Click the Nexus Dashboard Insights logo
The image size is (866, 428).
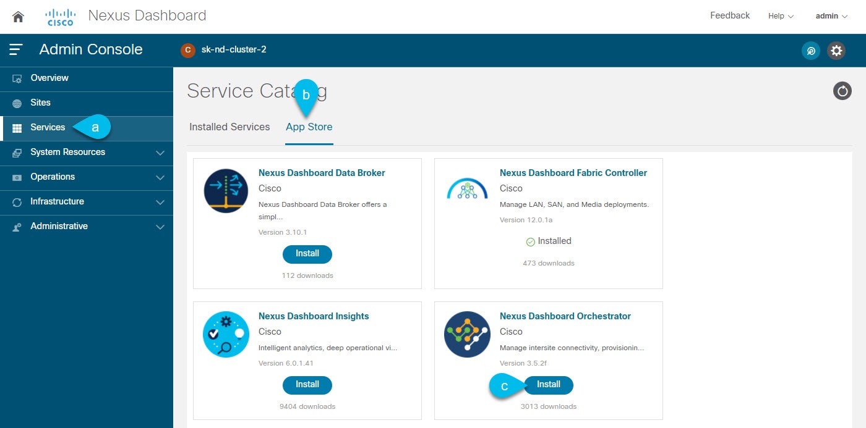pos(226,334)
